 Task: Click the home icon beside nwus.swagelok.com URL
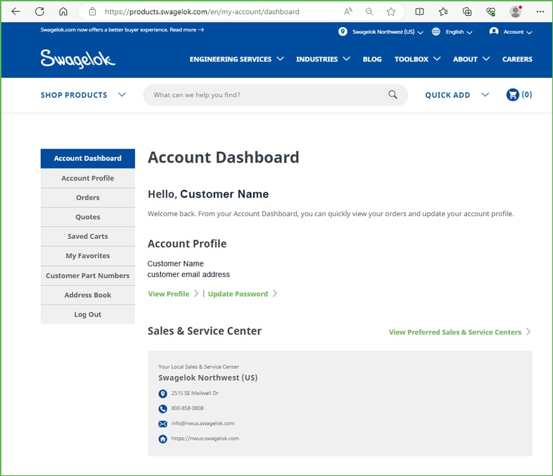point(163,439)
